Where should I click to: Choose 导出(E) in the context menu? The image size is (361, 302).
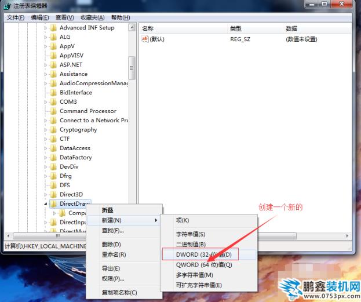[124, 268]
